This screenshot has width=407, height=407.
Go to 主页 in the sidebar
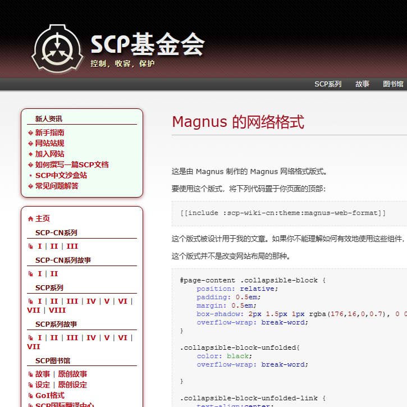[x=42, y=218]
